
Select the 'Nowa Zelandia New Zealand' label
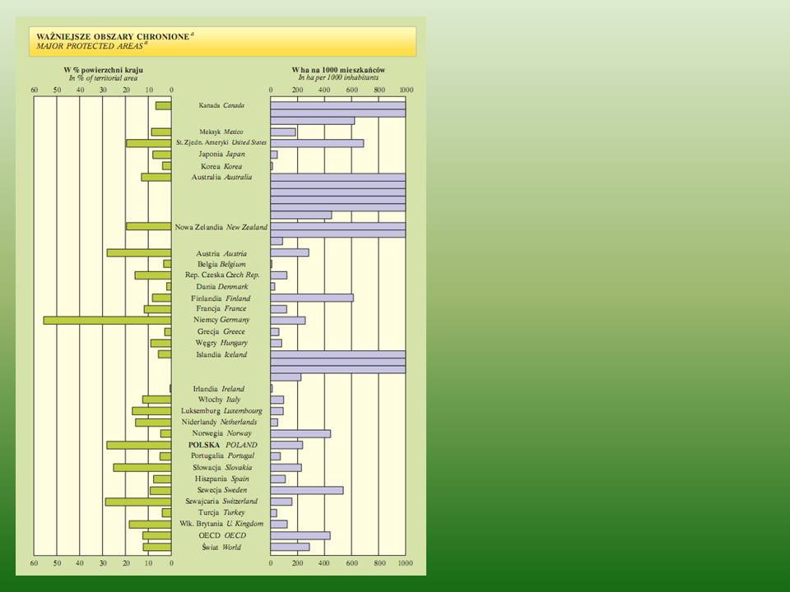tap(221, 227)
